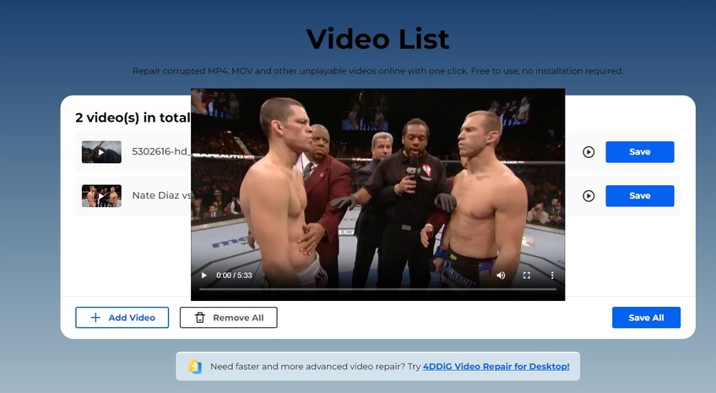Viewport: 716px width, 393px height.
Task: Click Add Video button
Action: 122,318
